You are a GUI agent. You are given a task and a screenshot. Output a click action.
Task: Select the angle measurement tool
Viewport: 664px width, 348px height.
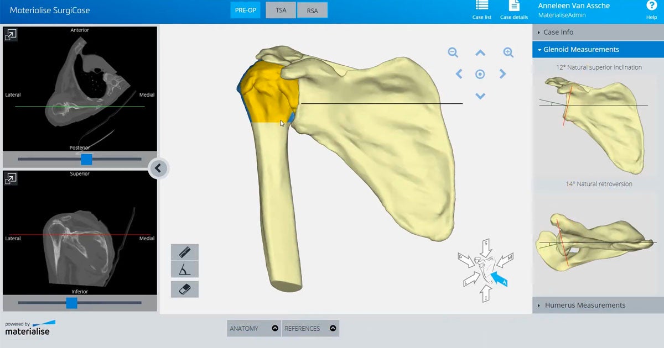(x=184, y=269)
